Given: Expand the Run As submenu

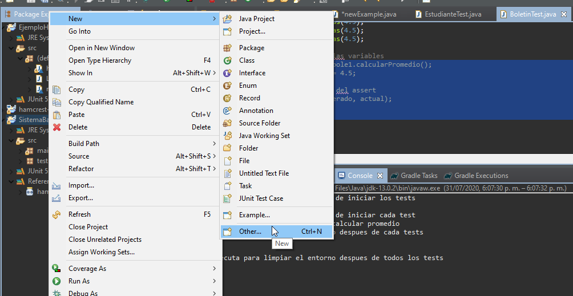Looking at the screenshot, I should [x=135, y=281].
